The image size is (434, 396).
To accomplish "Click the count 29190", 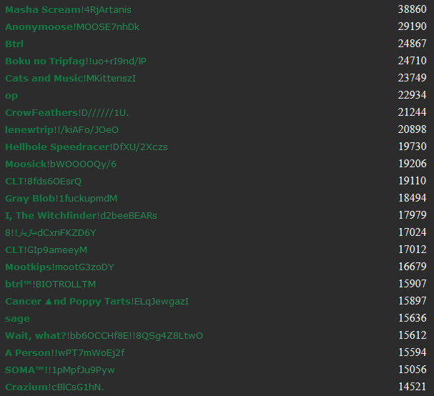I will (412, 26).
